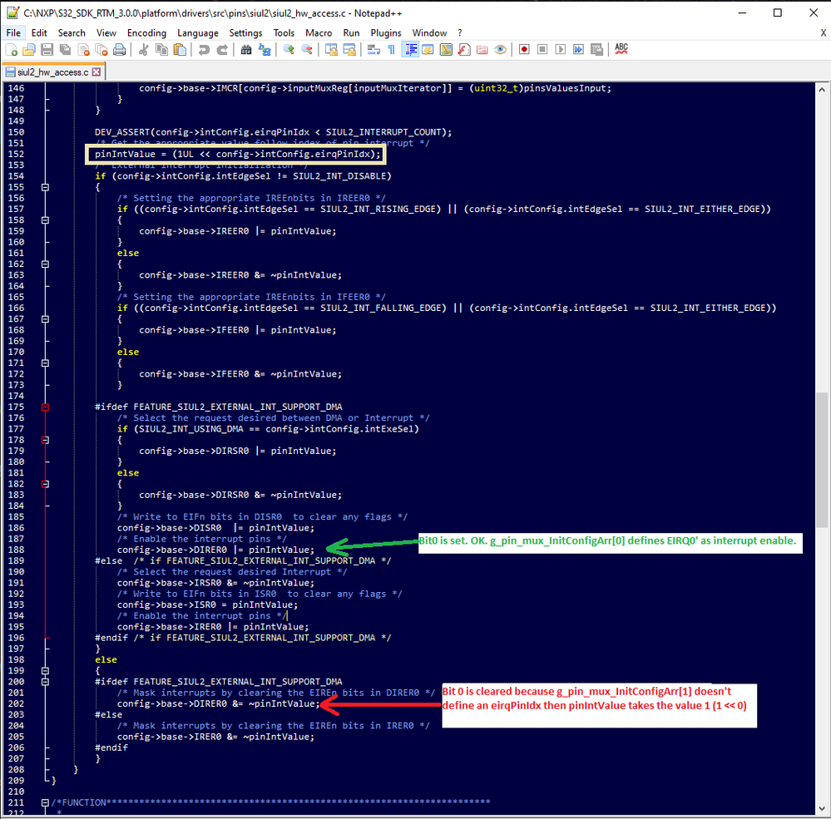Collapse the else block at line 162
The image size is (831, 819).
click(x=46, y=264)
